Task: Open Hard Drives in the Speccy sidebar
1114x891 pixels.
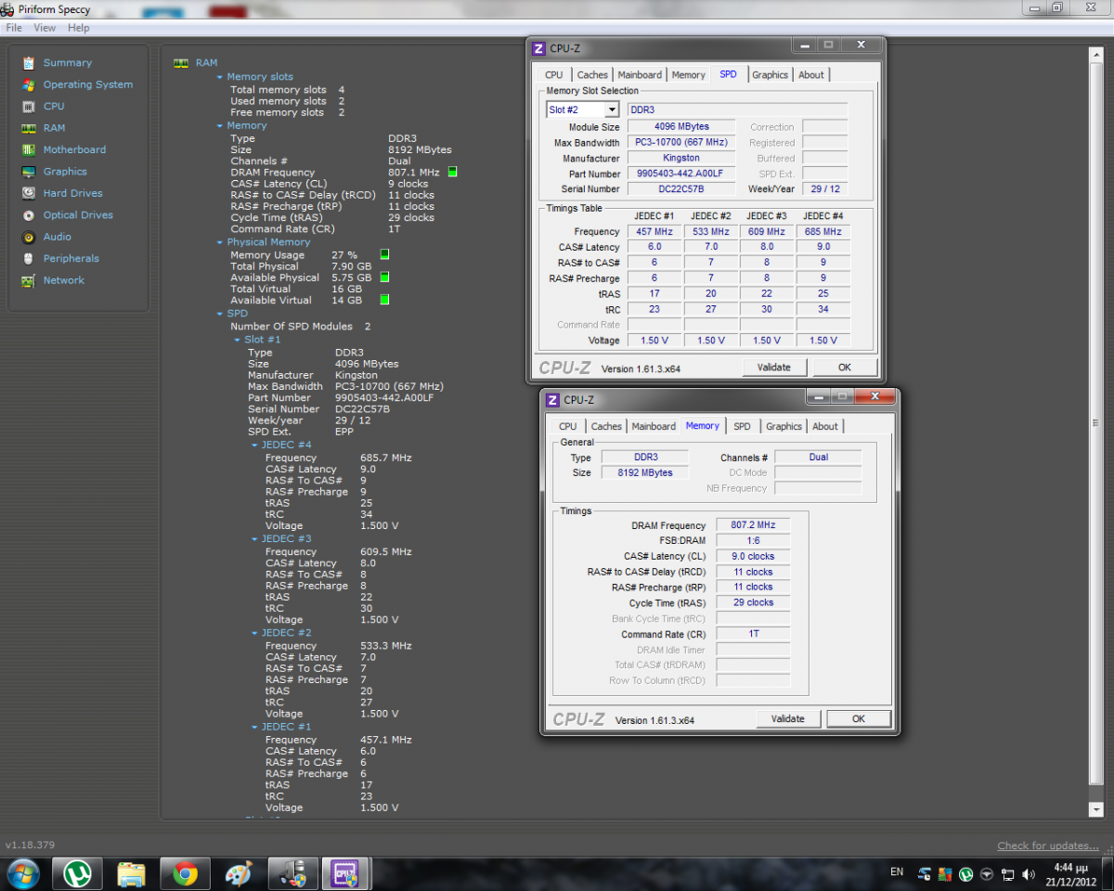Action: (73, 193)
